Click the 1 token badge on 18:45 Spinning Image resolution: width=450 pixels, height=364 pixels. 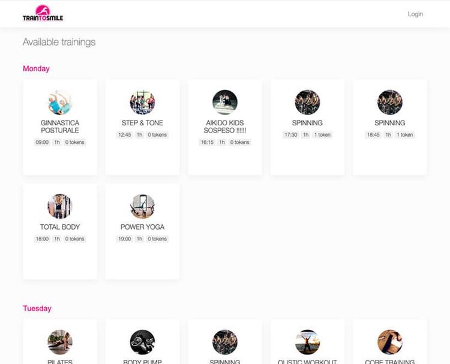(x=404, y=135)
